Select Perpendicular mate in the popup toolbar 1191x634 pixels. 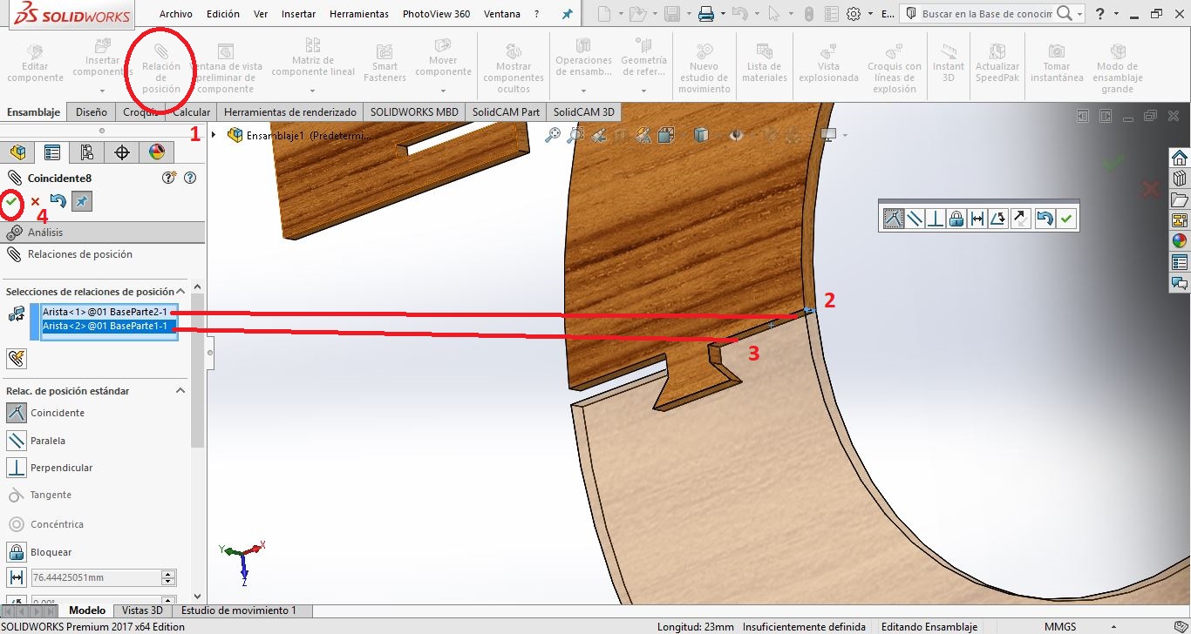936,219
